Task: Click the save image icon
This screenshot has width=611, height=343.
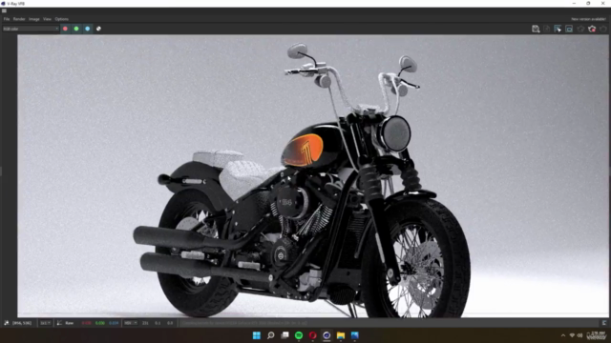Action: click(x=536, y=29)
